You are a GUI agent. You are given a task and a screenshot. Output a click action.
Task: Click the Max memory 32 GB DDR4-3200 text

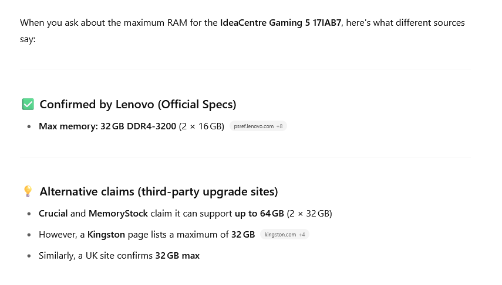[x=107, y=126]
